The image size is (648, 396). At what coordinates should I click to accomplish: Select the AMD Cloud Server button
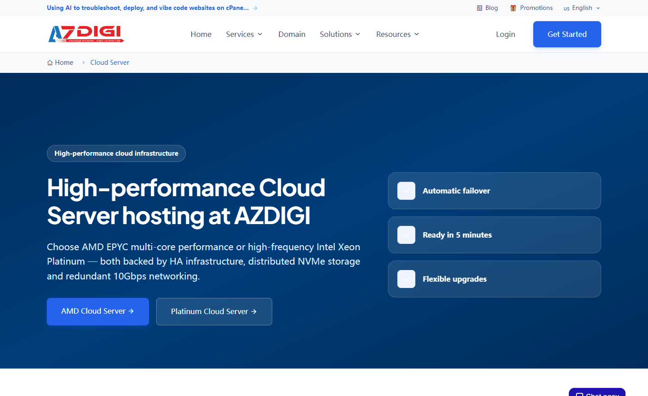pos(98,311)
